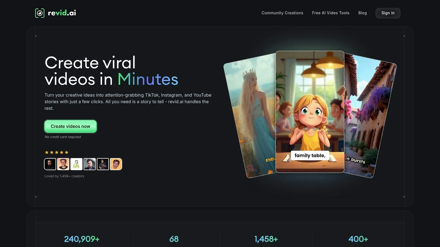The width and height of the screenshot is (440, 247).
Task: Click the 68 statistic
Action: [x=174, y=239]
